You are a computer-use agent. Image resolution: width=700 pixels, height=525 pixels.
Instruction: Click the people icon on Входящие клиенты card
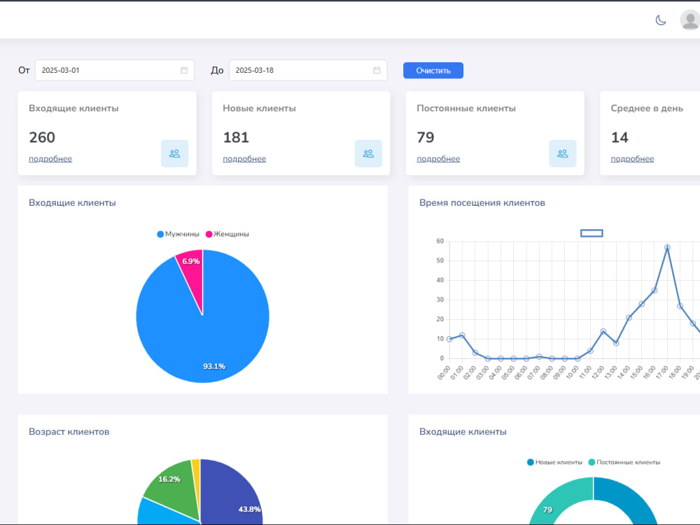tap(174, 153)
